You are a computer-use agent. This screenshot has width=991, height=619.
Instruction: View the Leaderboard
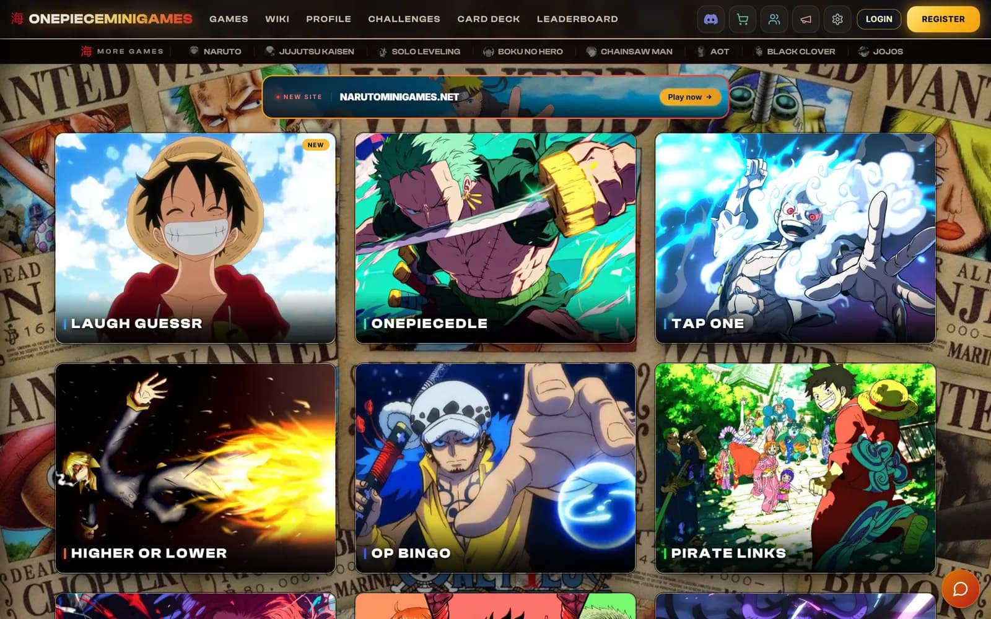click(x=577, y=19)
